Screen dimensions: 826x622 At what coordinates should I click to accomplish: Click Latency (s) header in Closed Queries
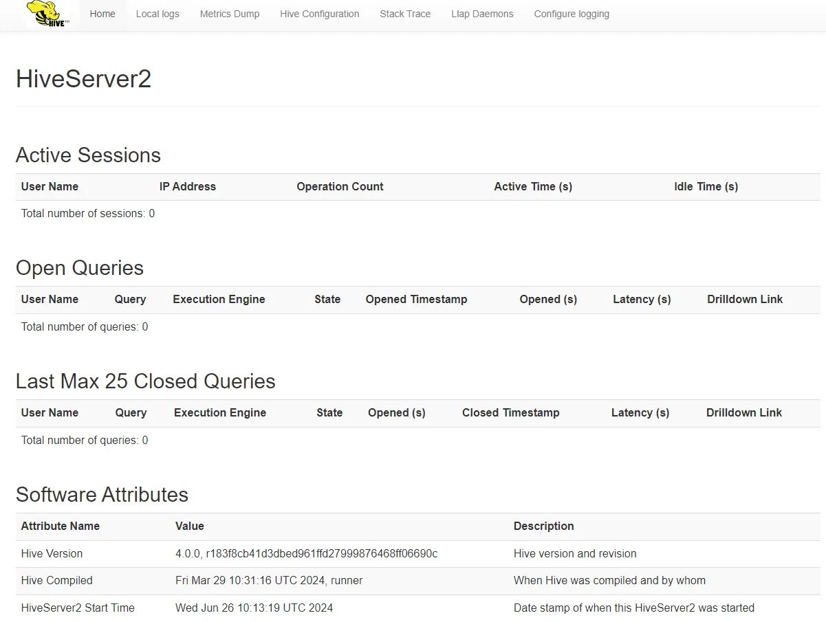coord(640,412)
